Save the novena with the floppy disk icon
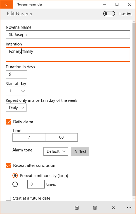Image resolution: width=136 pixels, height=214 pixels. click(77, 208)
